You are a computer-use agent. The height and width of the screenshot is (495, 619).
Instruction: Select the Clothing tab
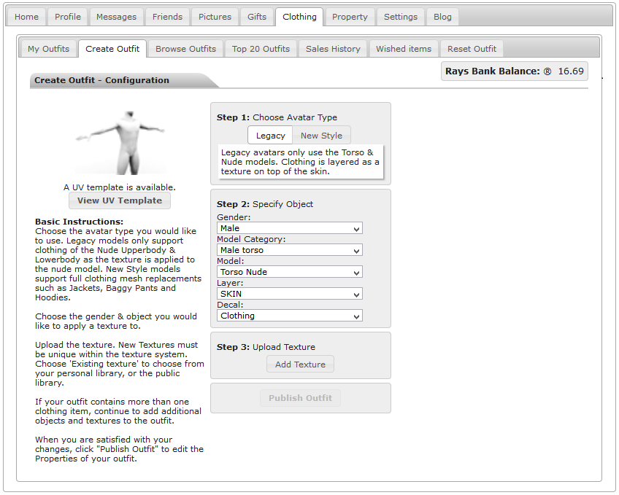pos(299,17)
